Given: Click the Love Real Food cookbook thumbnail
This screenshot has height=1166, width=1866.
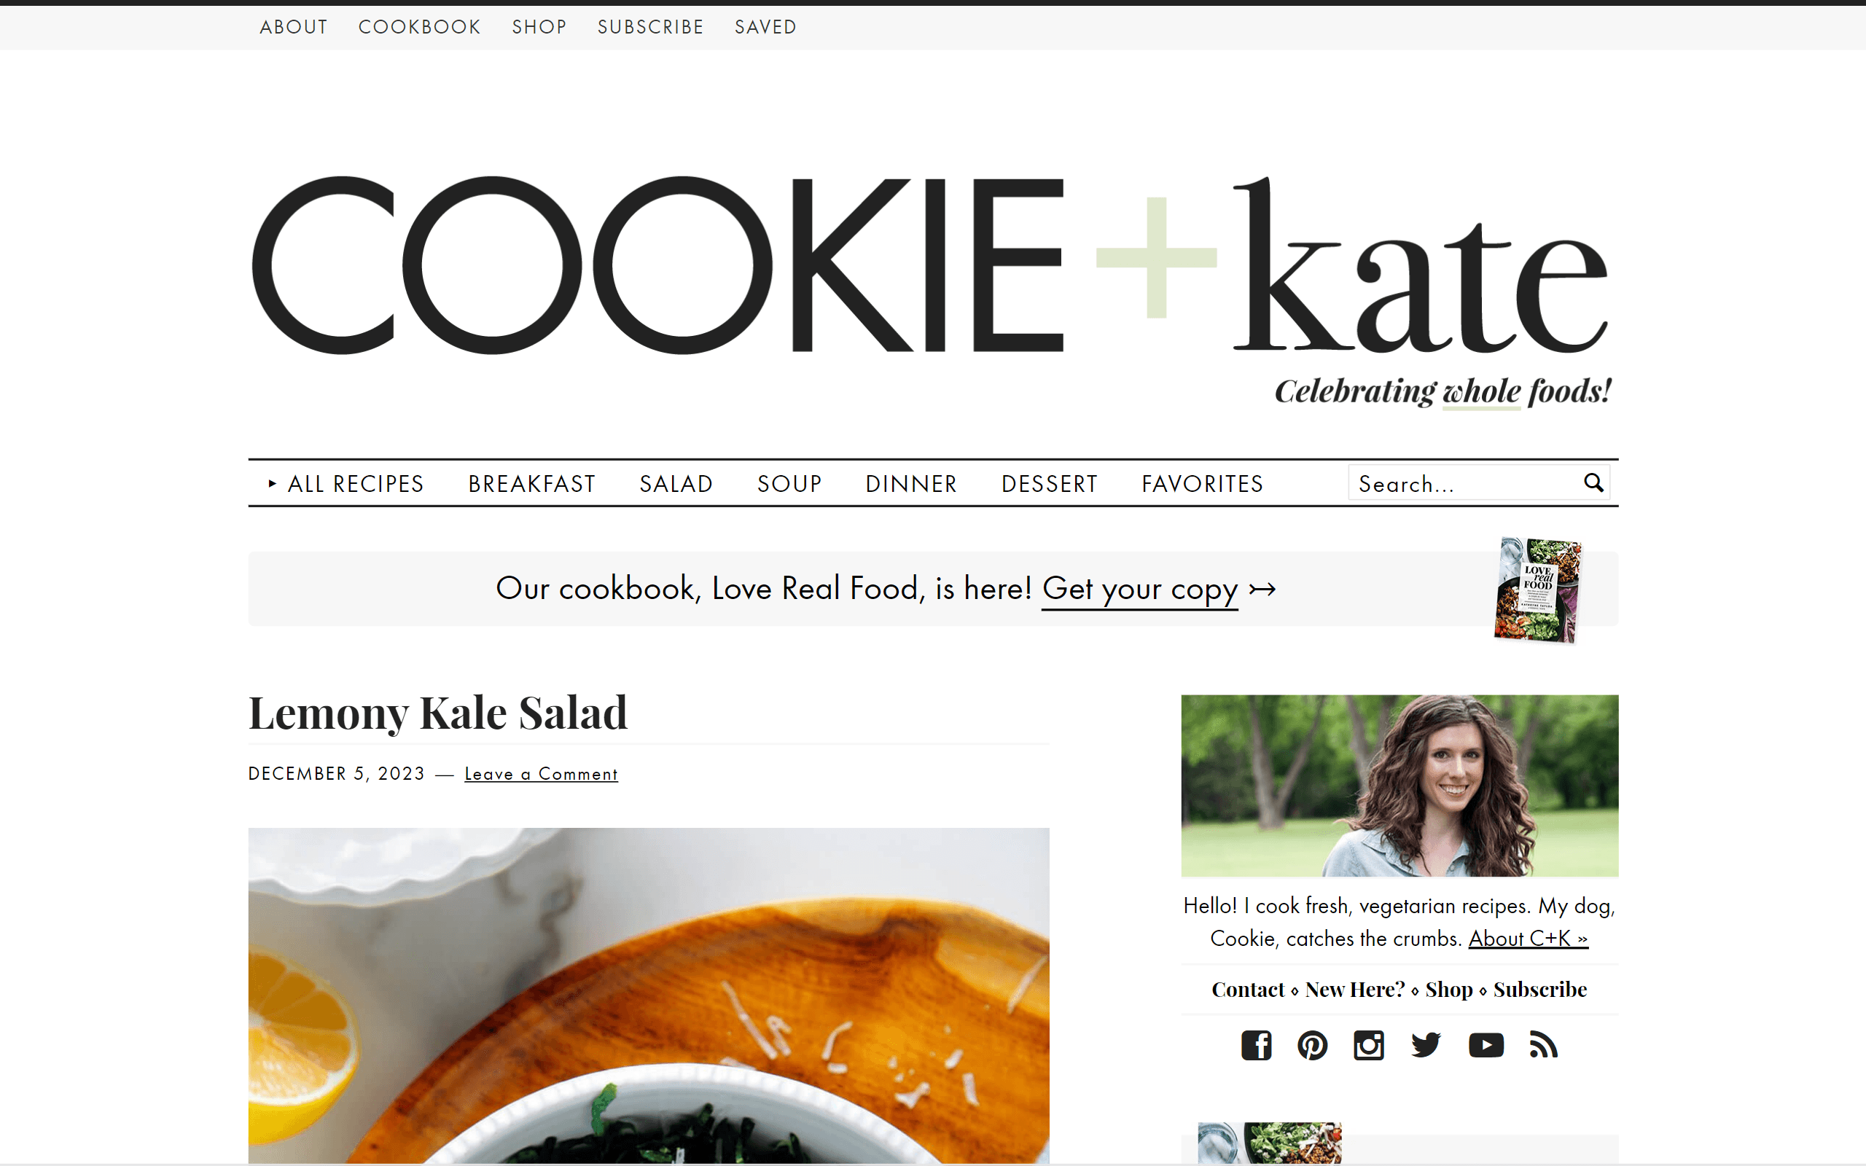Looking at the screenshot, I should [x=1537, y=590].
